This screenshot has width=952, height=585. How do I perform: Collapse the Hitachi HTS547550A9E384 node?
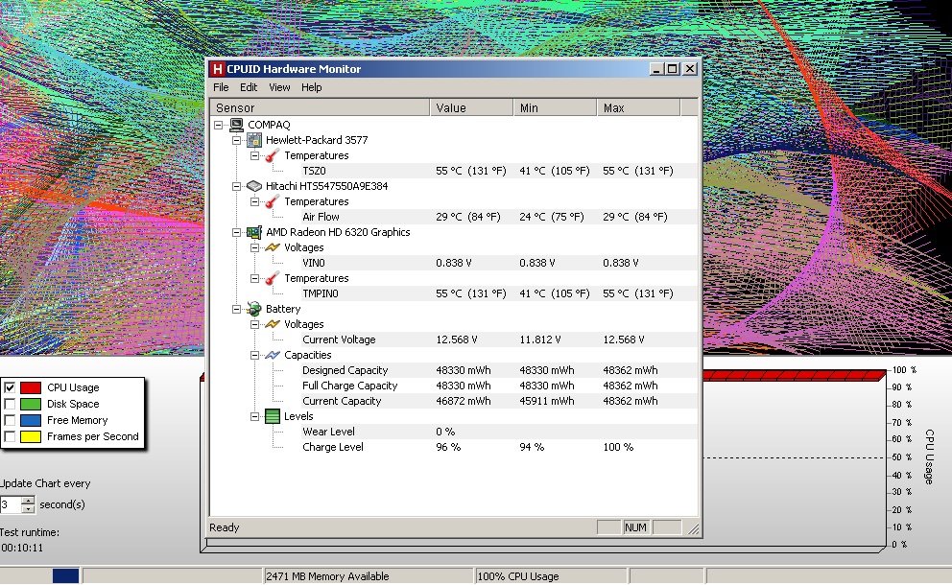click(x=237, y=186)
